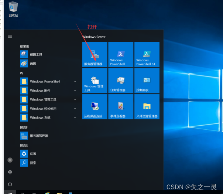Click the W letter group header
The height and width of the screenshot is (194, 223).
tap(21, 73)
